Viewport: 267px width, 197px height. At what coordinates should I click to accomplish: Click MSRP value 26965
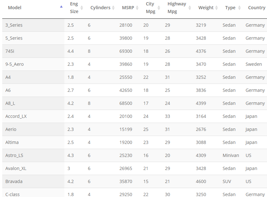[x=126, y=168]
